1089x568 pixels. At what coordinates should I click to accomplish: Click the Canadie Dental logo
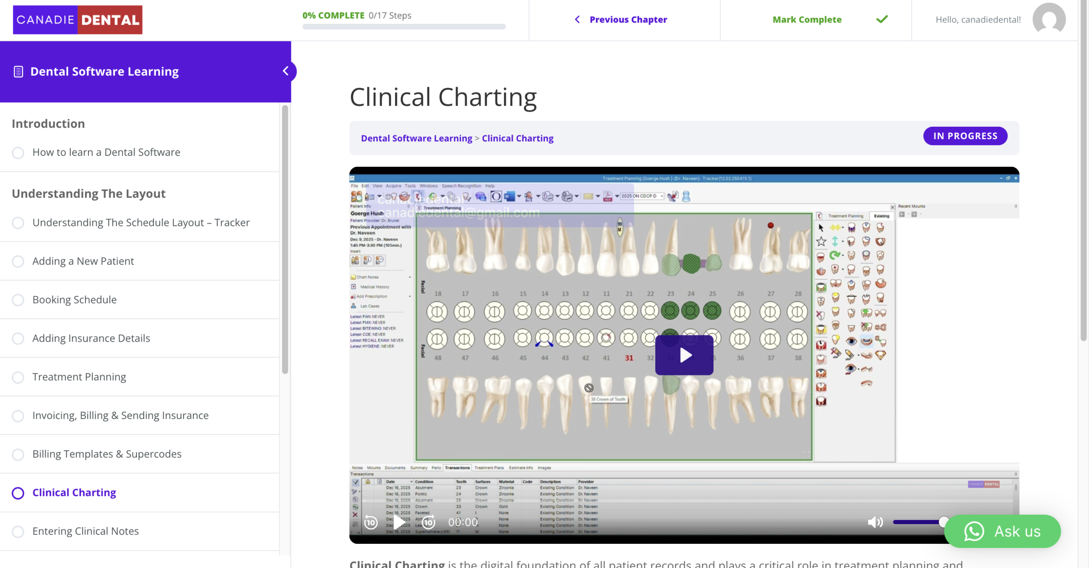click(x=77, y=20)
